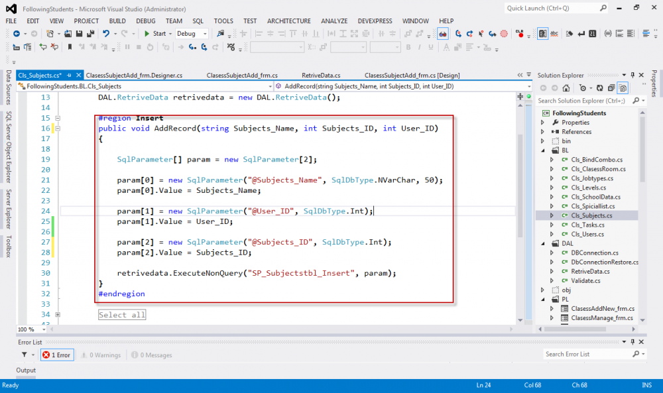Start debugging with the green play button

[x=147, y=34]
